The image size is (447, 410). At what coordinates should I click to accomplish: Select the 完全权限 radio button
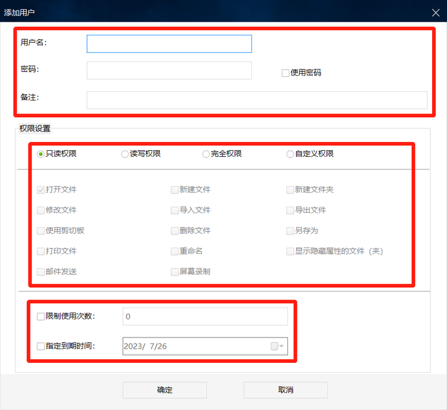206,154
